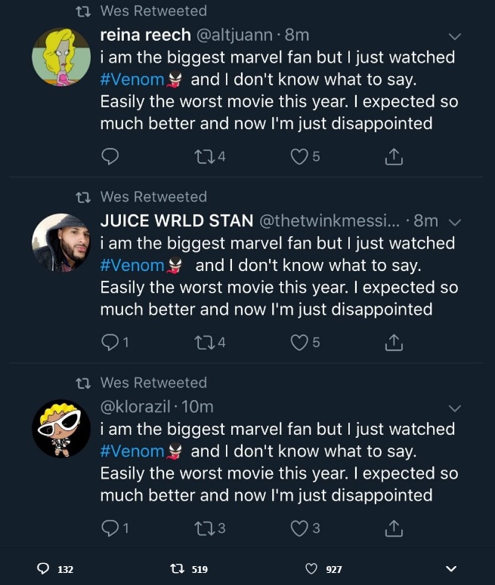Like reina reech's tweet
495x585 pixels.
(x=300, y=156)
